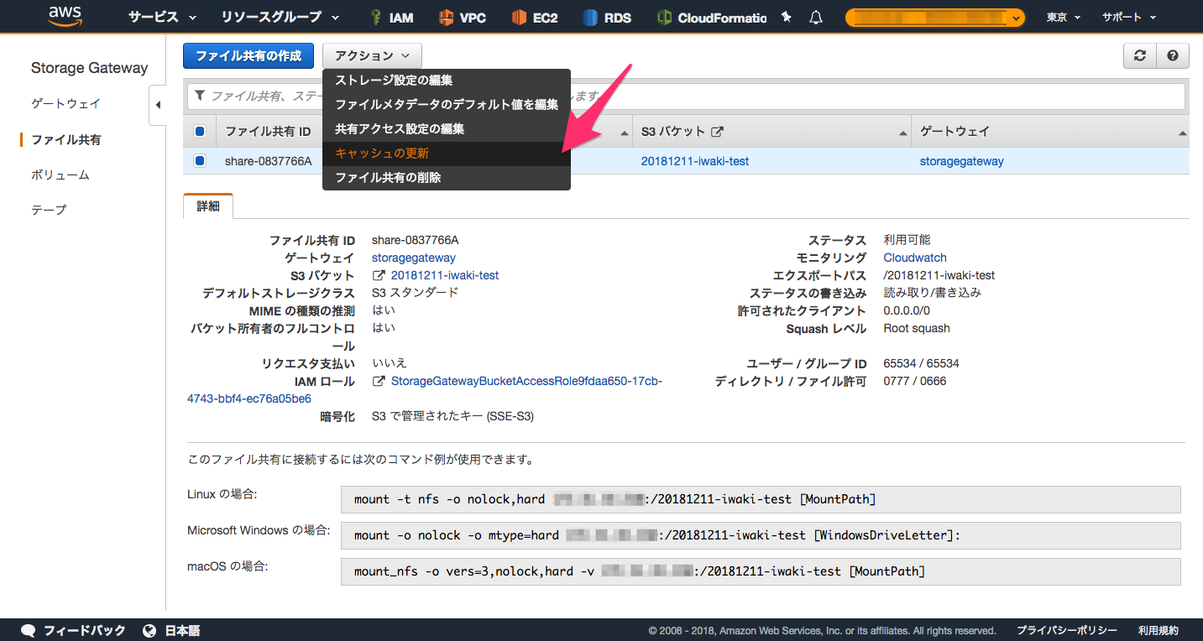Click the フィードバック footer text
The width and height of the screenshot is (1203, 641).
[84, 630]
